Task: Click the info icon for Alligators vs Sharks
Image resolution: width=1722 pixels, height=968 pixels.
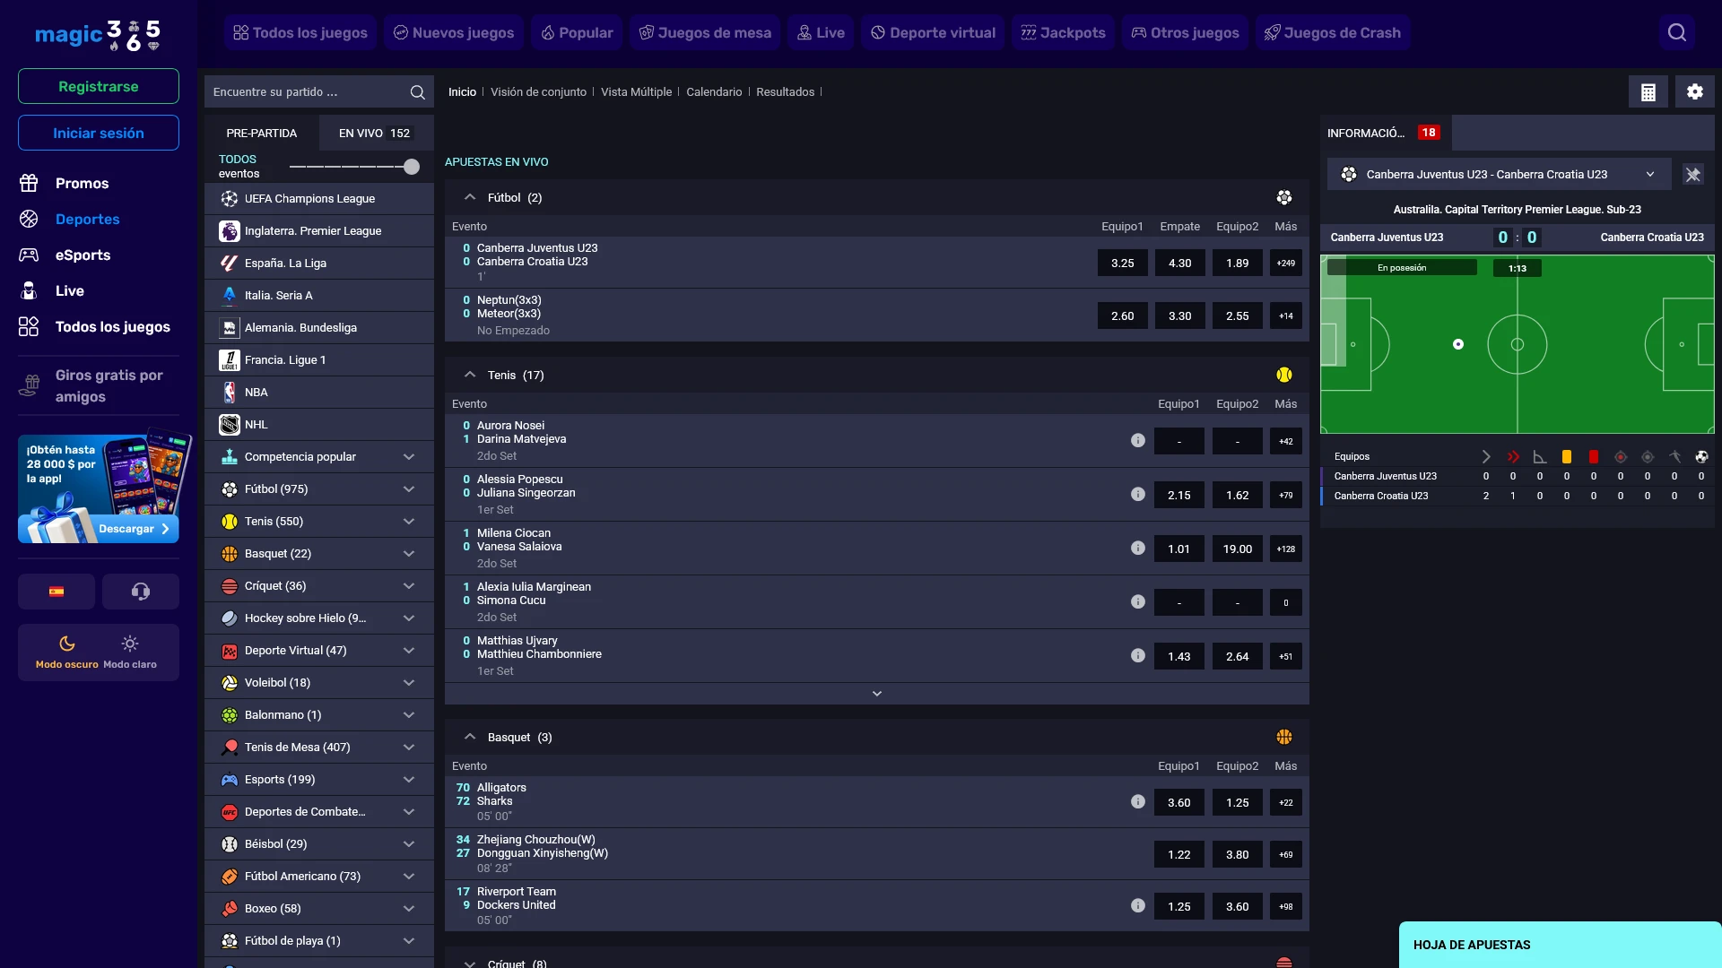Action: coord(1138,802)
